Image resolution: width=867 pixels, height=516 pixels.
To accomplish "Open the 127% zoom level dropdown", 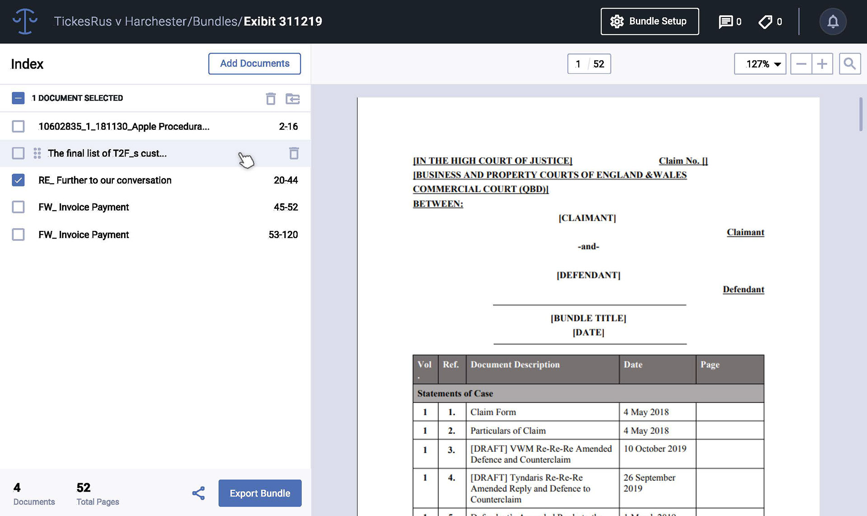I will [760, 64].
